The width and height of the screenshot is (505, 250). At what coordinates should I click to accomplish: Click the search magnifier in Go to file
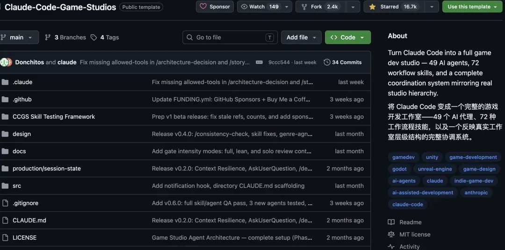click(190, 37)
